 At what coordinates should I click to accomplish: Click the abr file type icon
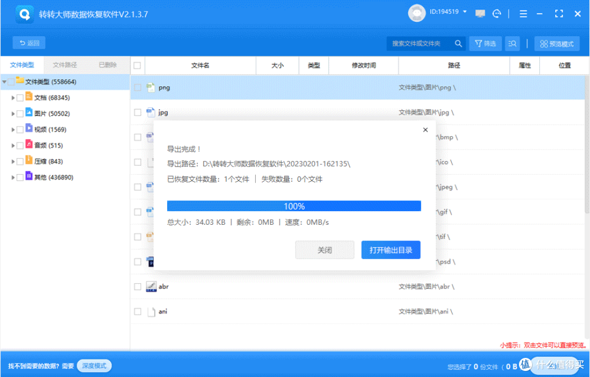151,286
